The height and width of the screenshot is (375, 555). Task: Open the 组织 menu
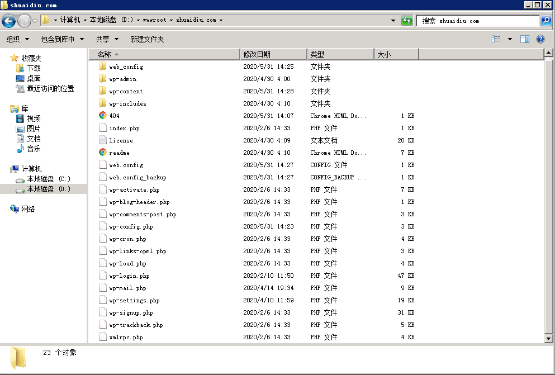pos(17,39)
